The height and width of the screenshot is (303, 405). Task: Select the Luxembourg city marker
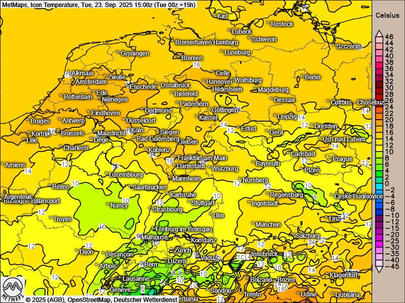(106, 174)
